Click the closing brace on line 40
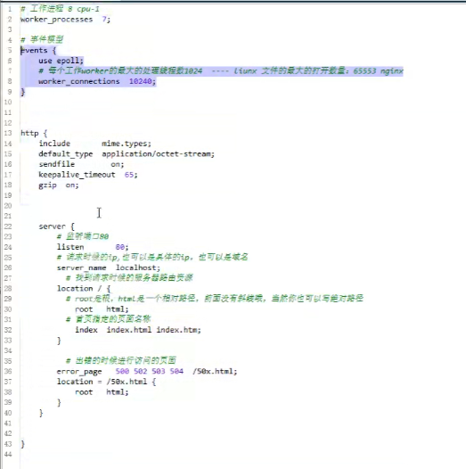466x469 pixels. (41, 413)
